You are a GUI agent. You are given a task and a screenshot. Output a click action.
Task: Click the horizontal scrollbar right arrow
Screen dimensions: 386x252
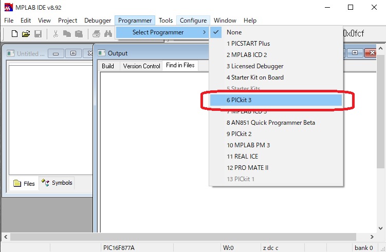point(372,237)
